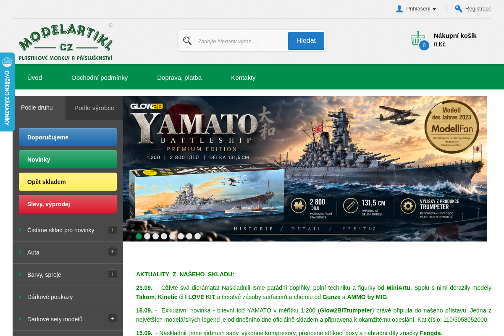Click the Doporučujeme button
Image resolution: width=504 pixels, height=336 pixels.
(68, 137)
